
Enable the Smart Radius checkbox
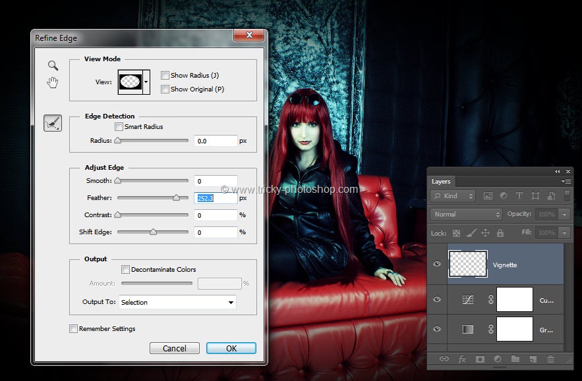tap(119, 127)
